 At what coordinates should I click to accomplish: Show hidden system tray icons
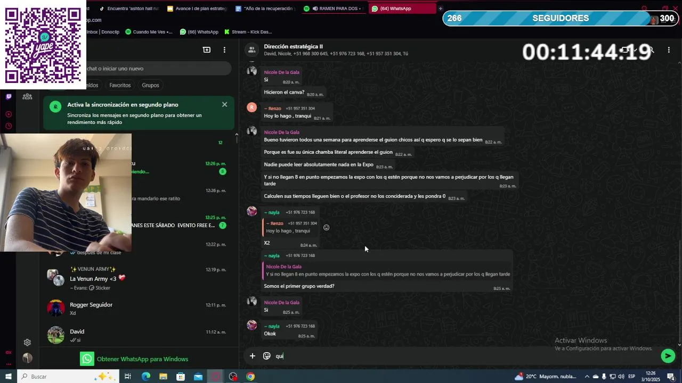pyautogui.click(x=586, y=377)
